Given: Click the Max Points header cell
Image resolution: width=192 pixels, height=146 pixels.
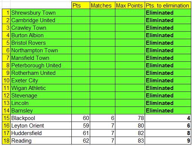Looking at the screenshot, I should click(x=130, y=5).
